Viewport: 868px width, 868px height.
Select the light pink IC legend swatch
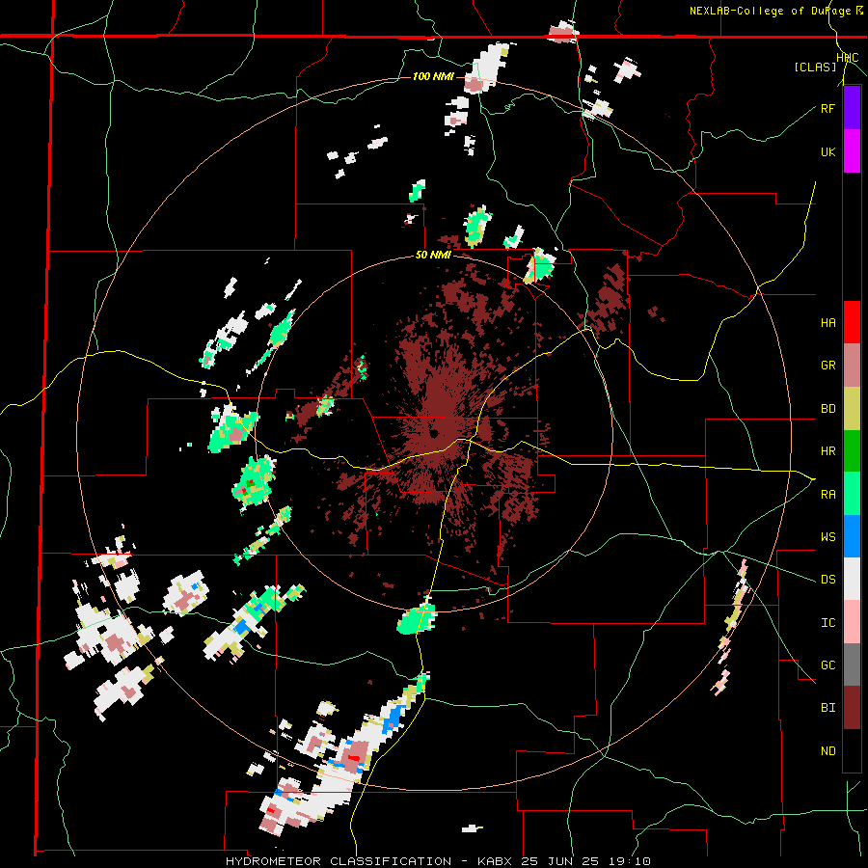pyautogui.click(x=852, y=622)
